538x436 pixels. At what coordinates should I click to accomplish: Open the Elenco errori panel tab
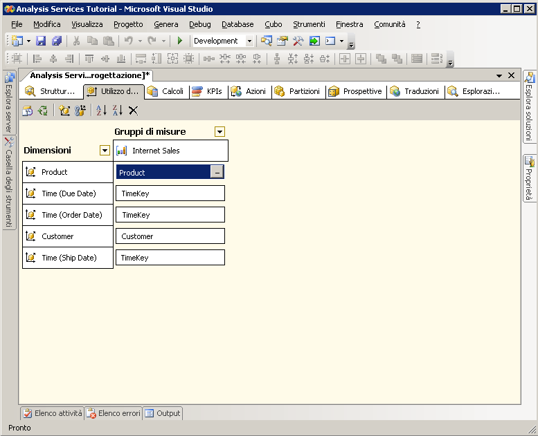click(x=114, y=413)
